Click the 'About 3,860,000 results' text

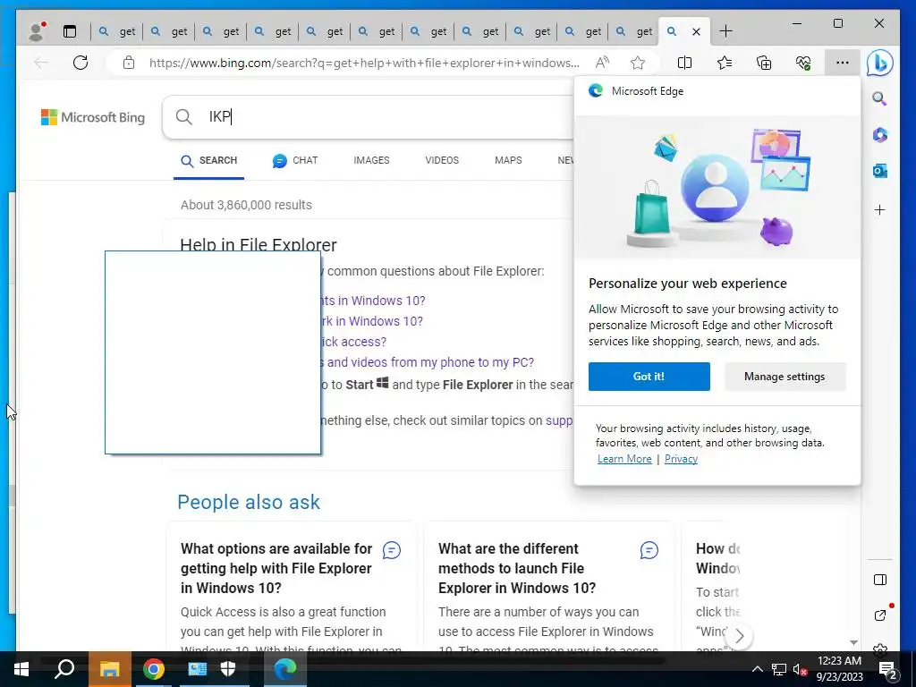click(x=246, y=205)
